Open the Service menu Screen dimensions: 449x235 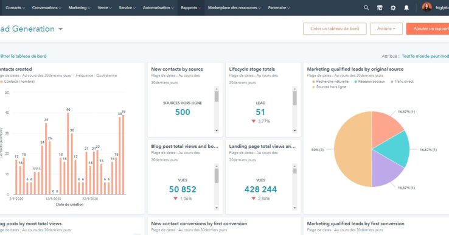(x=127, y=8)
